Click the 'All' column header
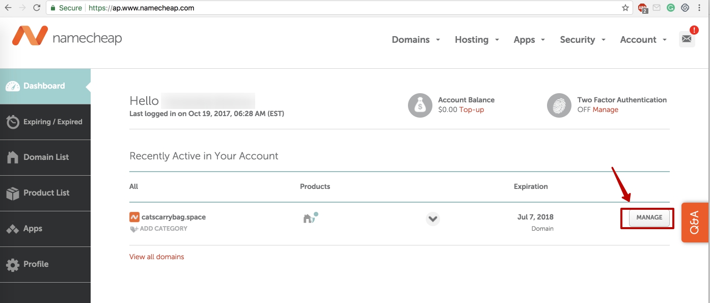This screenshot has height=303, width=710. click(x=133, y=186)
